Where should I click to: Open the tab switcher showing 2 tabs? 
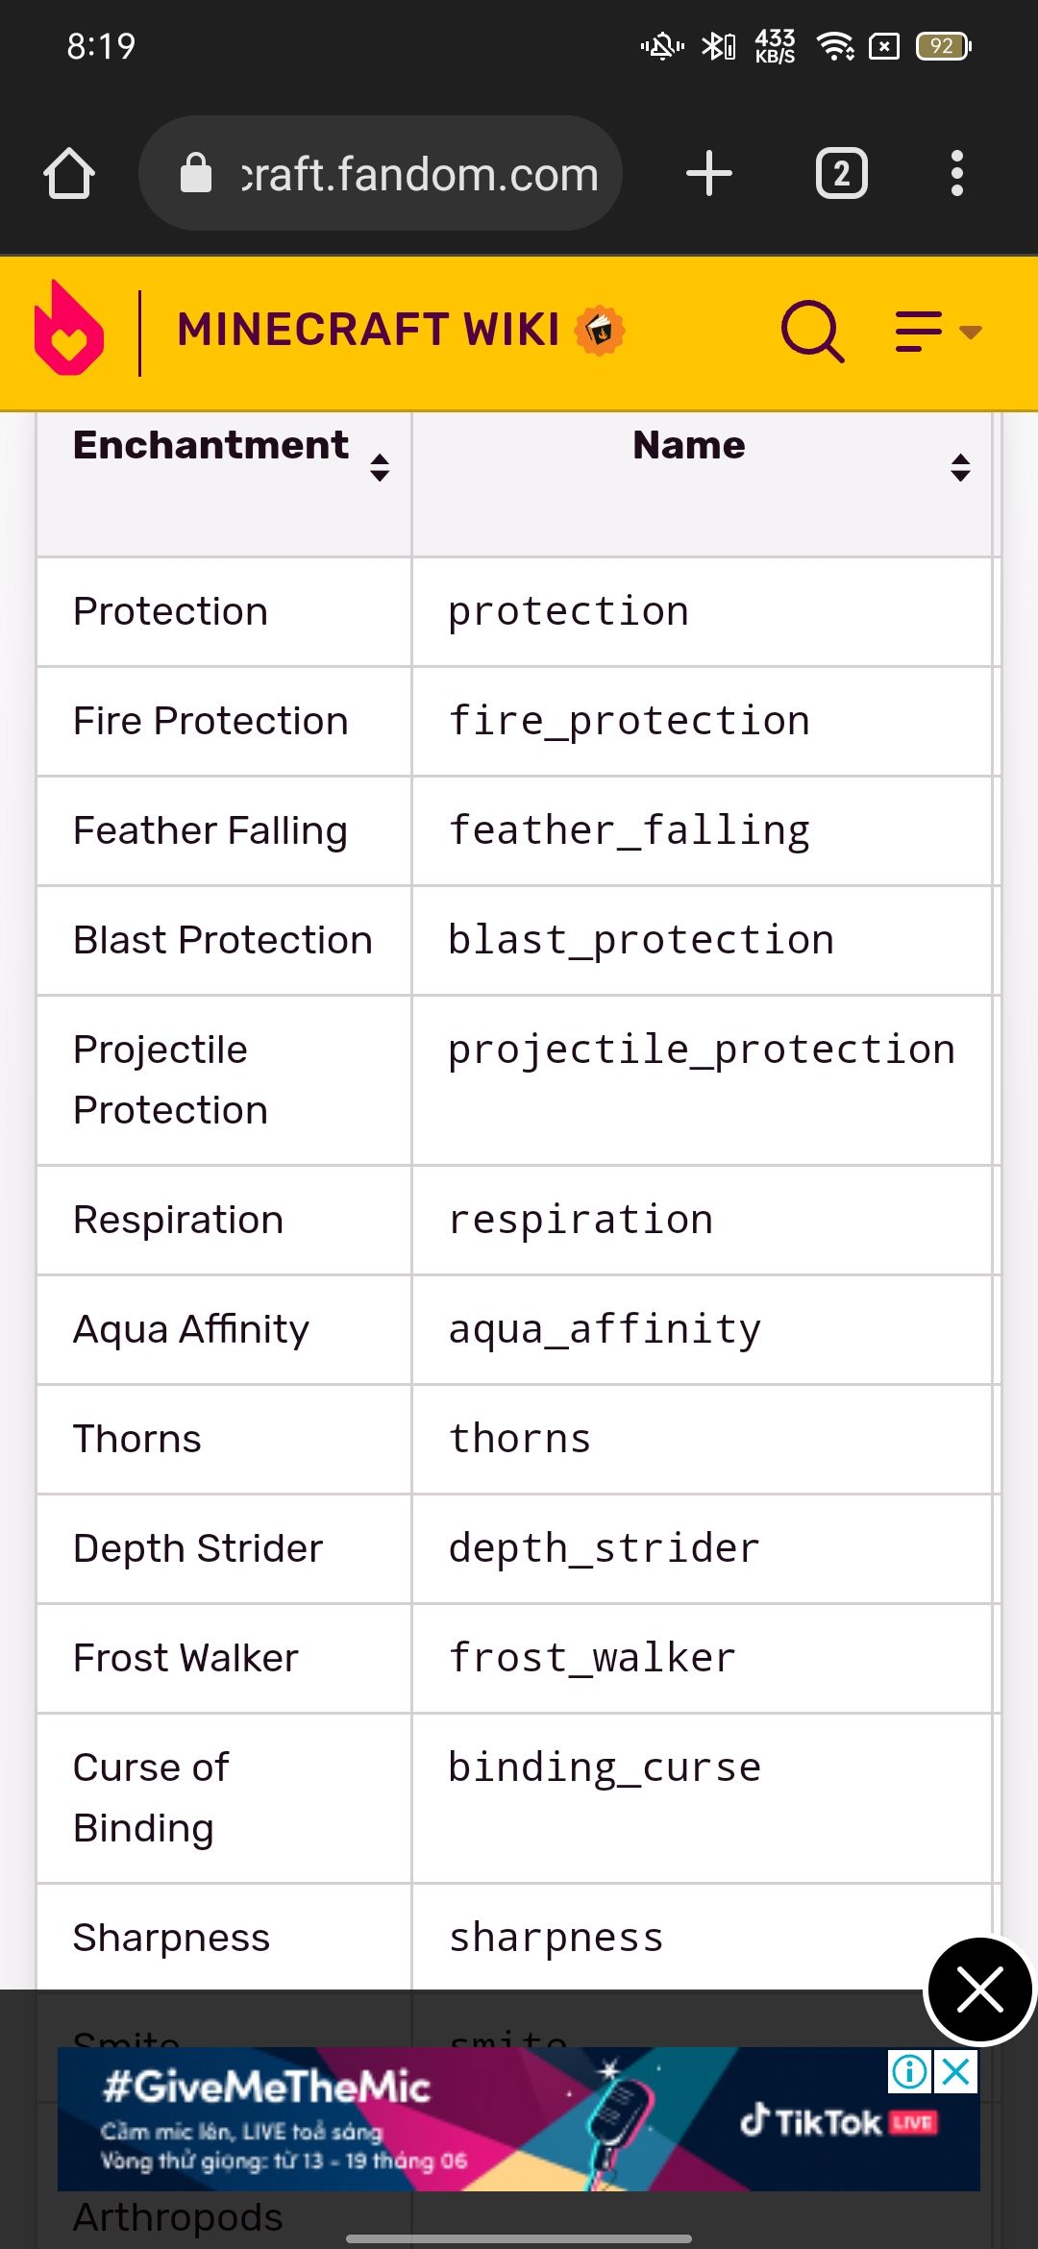[x=841, y=174]
